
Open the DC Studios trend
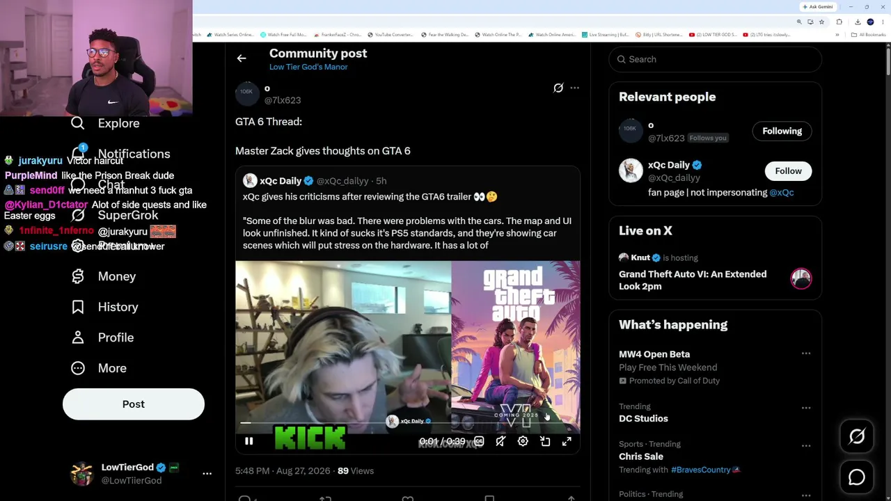[643, 419]
